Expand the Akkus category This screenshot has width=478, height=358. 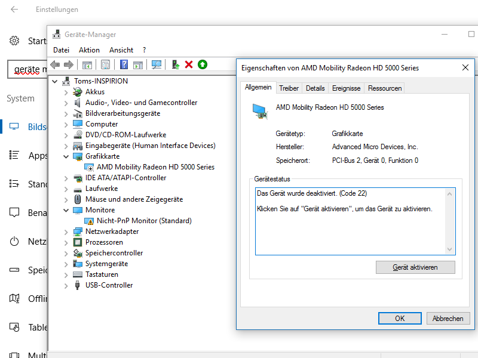coord(66,92)
